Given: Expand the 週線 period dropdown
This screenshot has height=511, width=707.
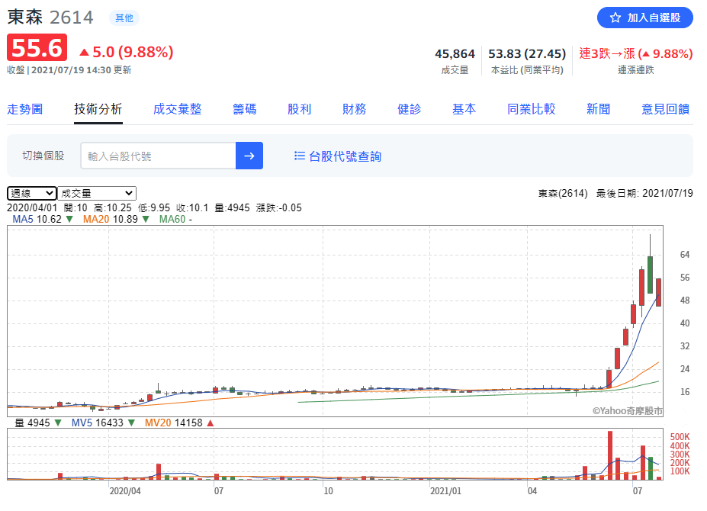Looking at the screenshot, I should (31, 193).
